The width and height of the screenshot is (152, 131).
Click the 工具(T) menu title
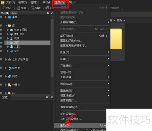(59, 2)
